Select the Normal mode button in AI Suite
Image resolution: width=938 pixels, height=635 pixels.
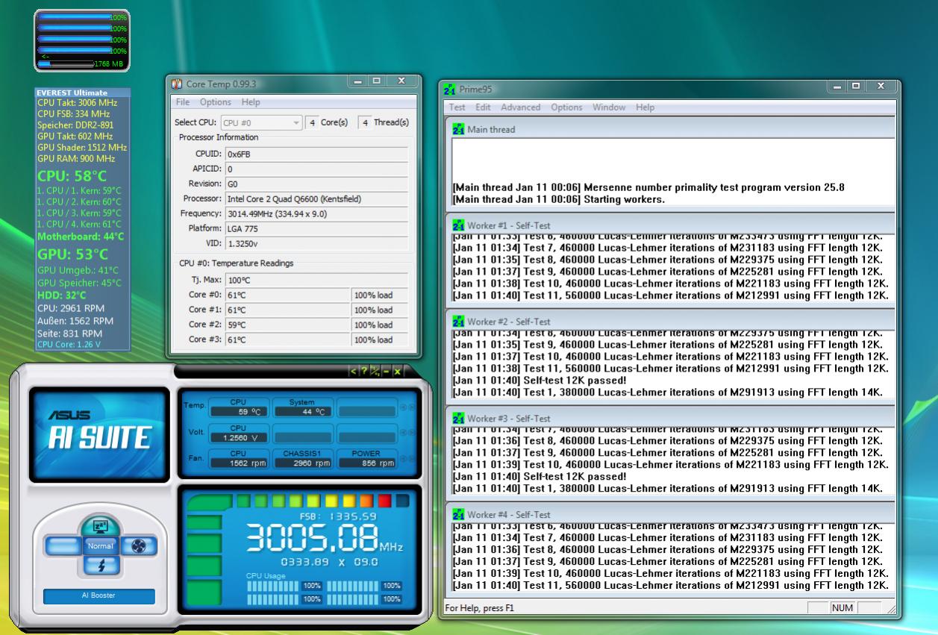coord(100,546)
